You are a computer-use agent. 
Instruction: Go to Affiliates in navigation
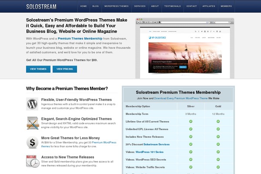coord(209,6)
